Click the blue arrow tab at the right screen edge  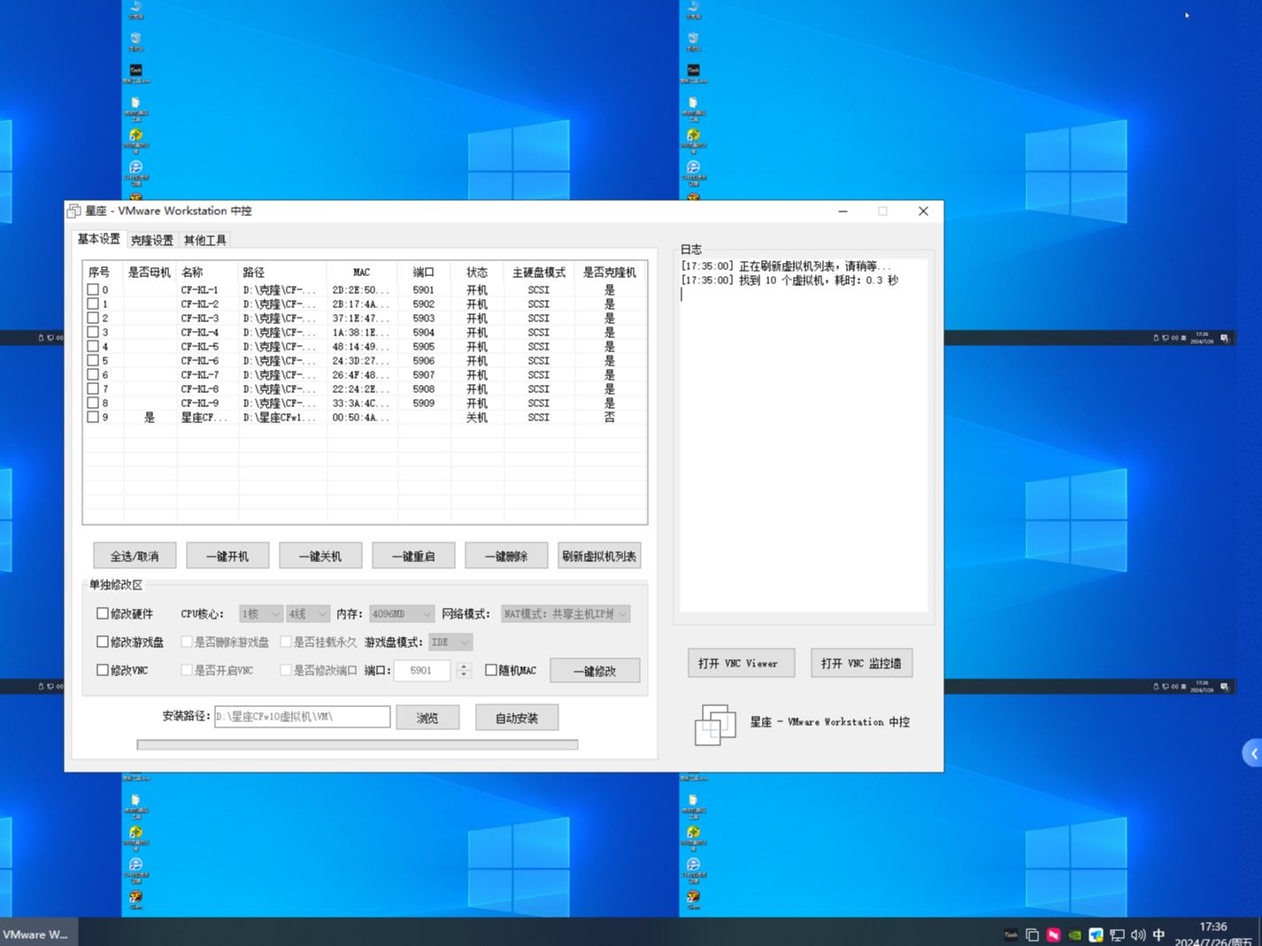(1252, 753)
